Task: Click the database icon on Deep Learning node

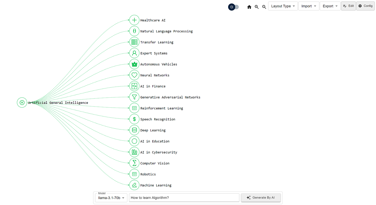Action: coord(134,130)
